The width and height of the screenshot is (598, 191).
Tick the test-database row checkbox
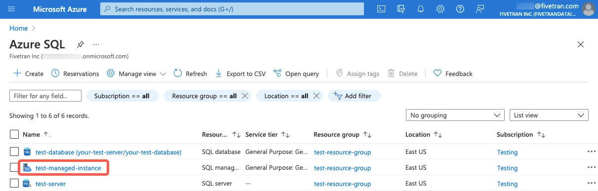14,152
